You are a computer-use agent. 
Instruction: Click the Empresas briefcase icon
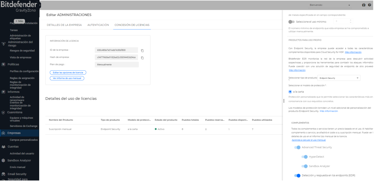coord(3,133)
